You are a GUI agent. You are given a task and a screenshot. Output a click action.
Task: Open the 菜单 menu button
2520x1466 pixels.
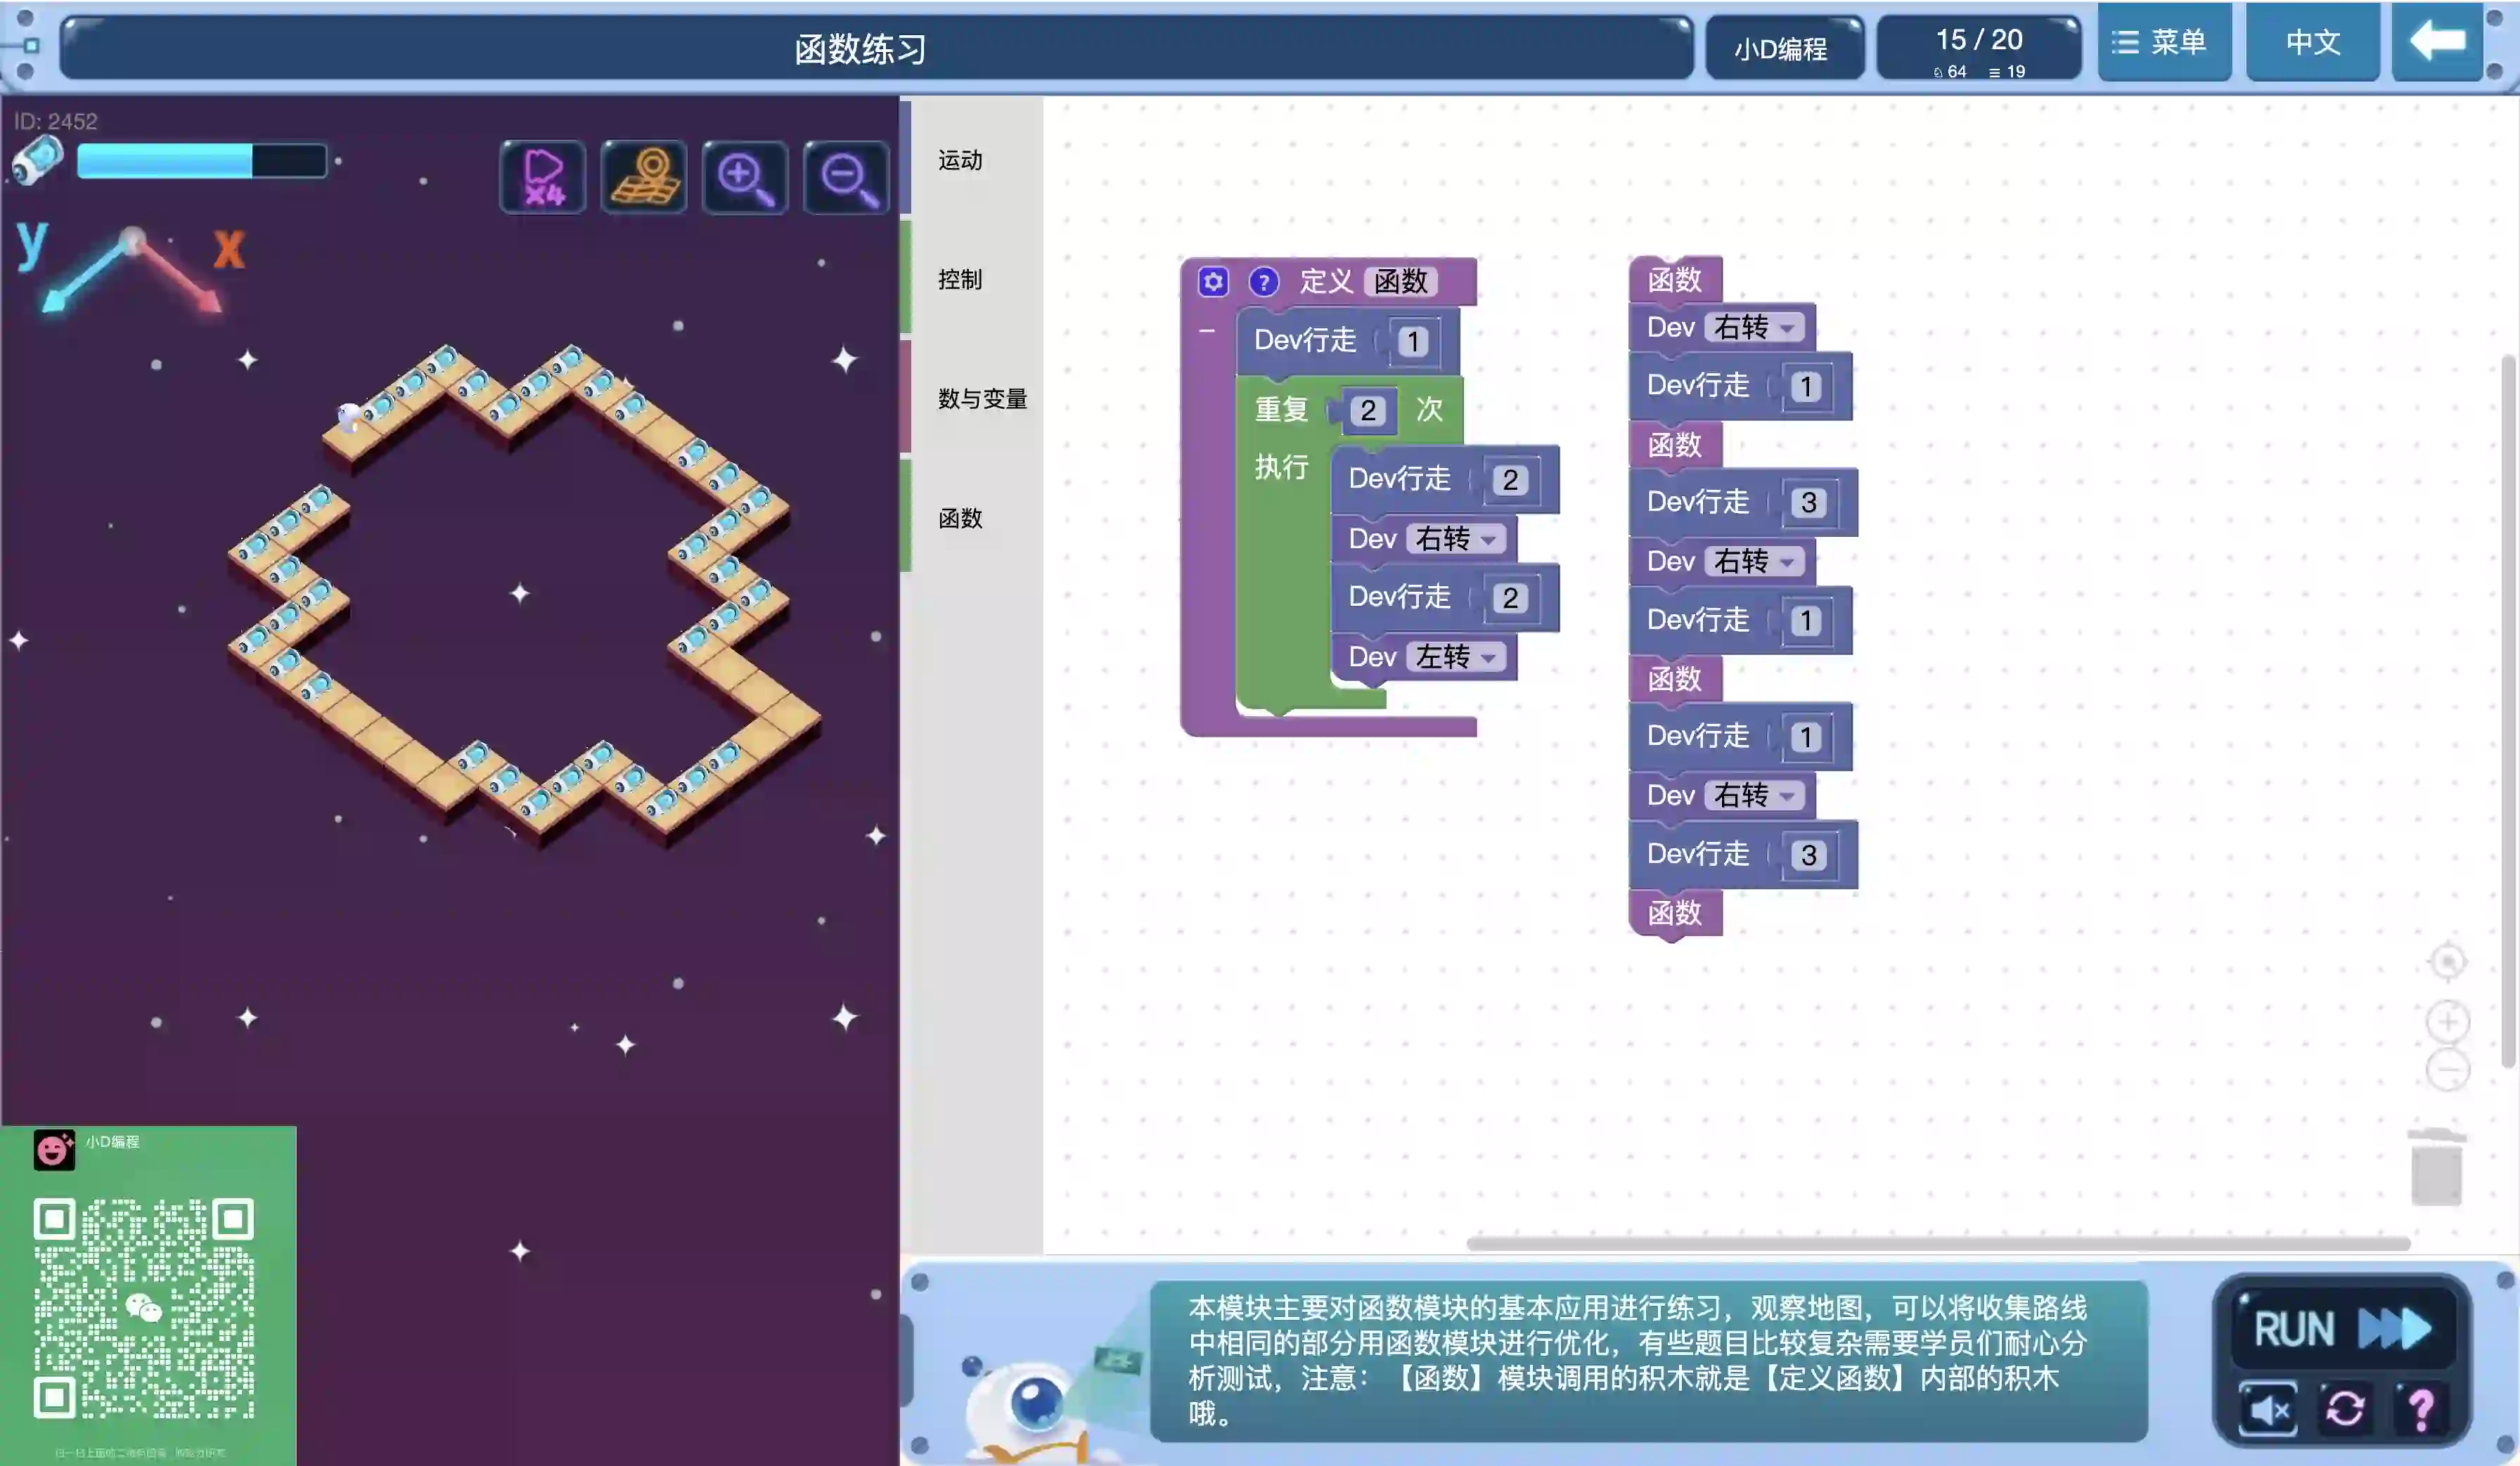(x=2164, y=42)
